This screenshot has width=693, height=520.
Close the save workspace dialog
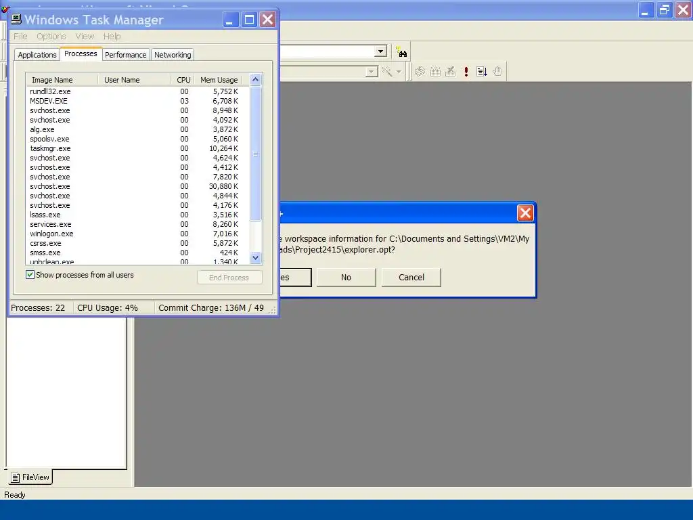(525, 213)
